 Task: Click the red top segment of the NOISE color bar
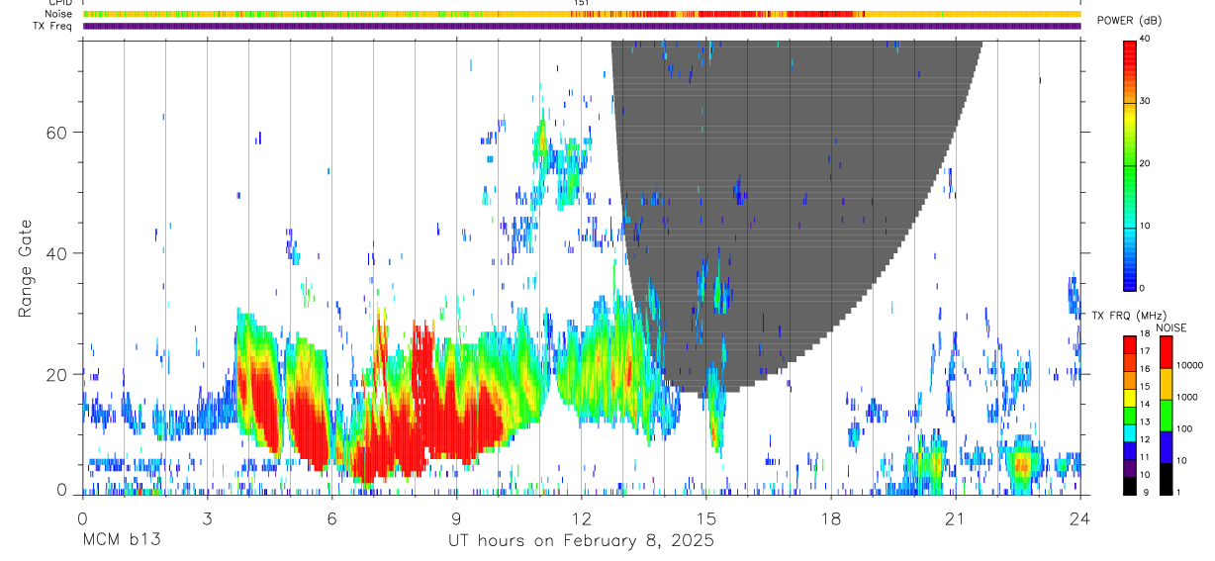click(1167, 351)
